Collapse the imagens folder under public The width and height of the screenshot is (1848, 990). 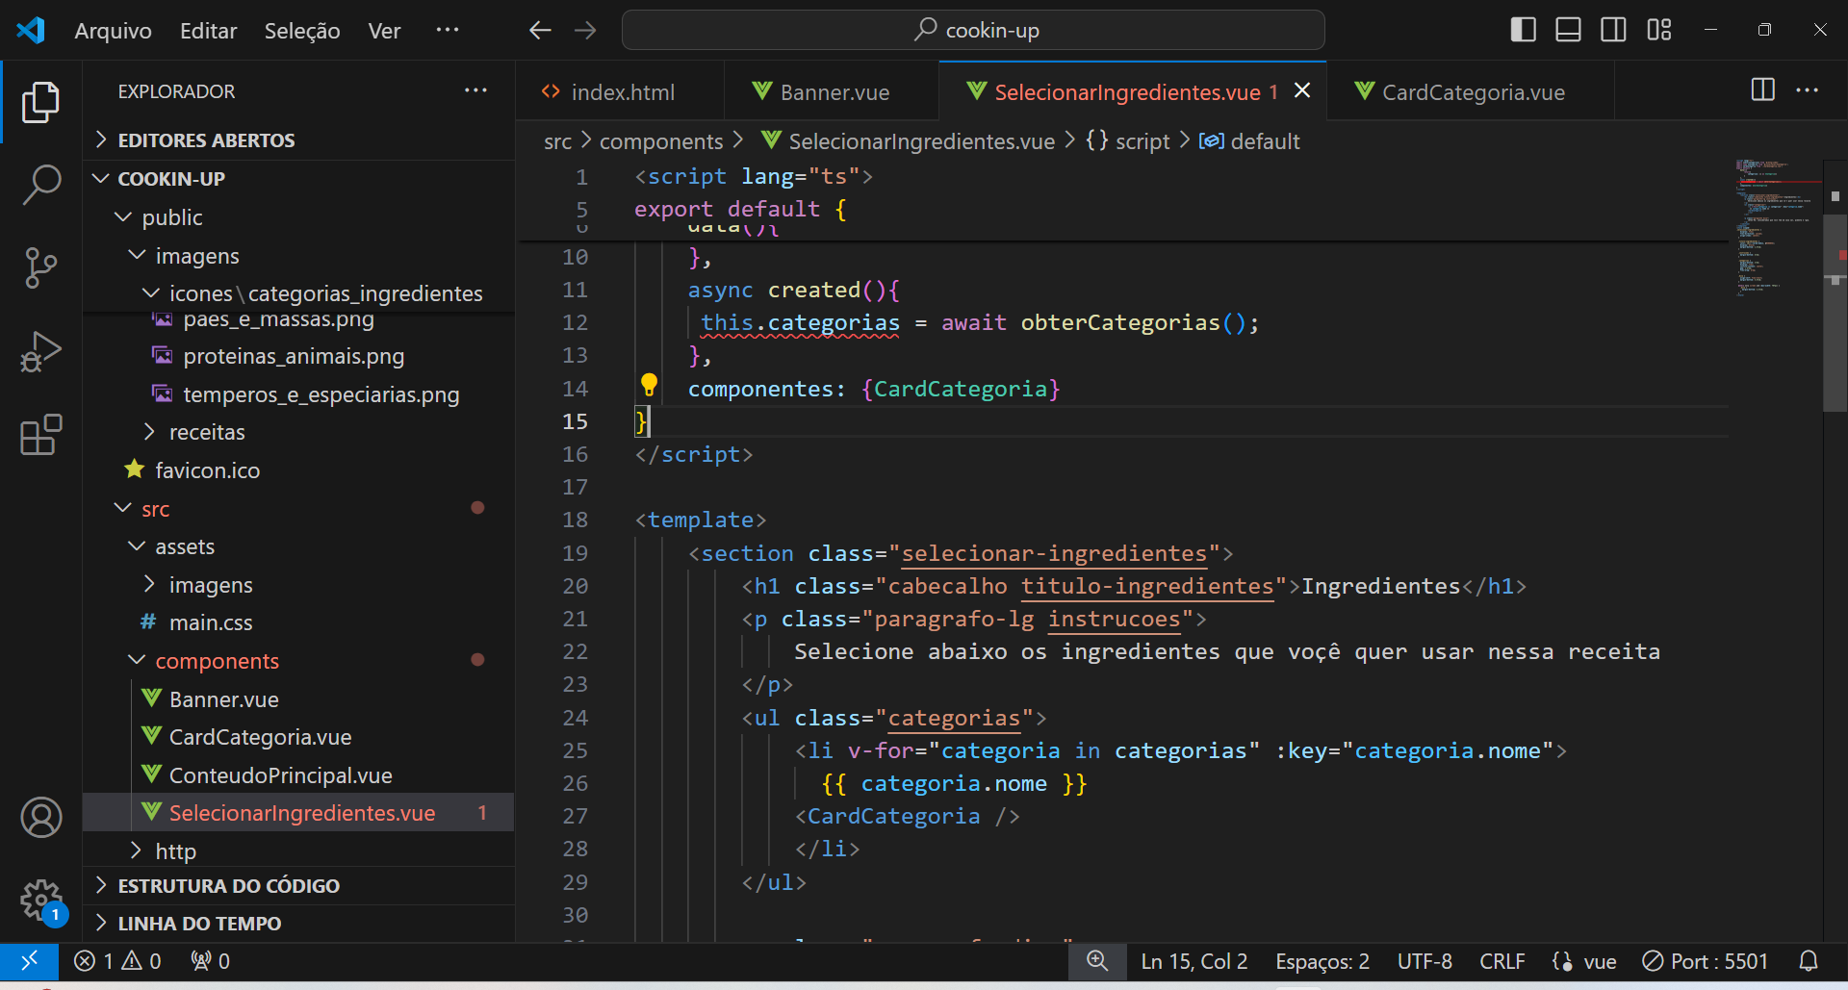298,256
